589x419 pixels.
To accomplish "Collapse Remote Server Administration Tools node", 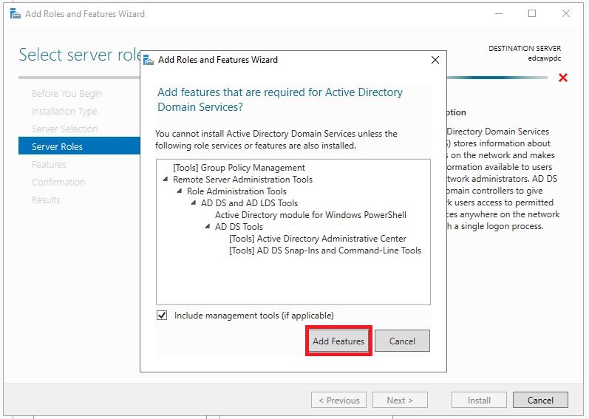I will pyautogui.click(x=166, y=180).
